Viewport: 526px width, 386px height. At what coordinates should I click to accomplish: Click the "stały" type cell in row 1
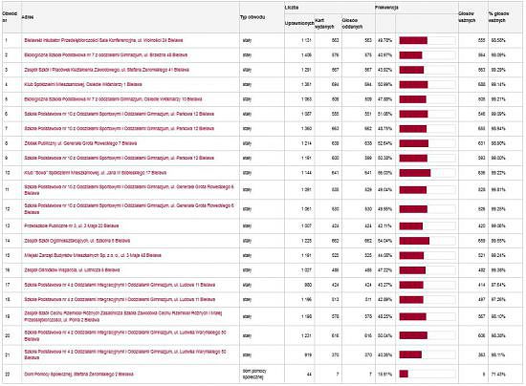pos(247,40)
